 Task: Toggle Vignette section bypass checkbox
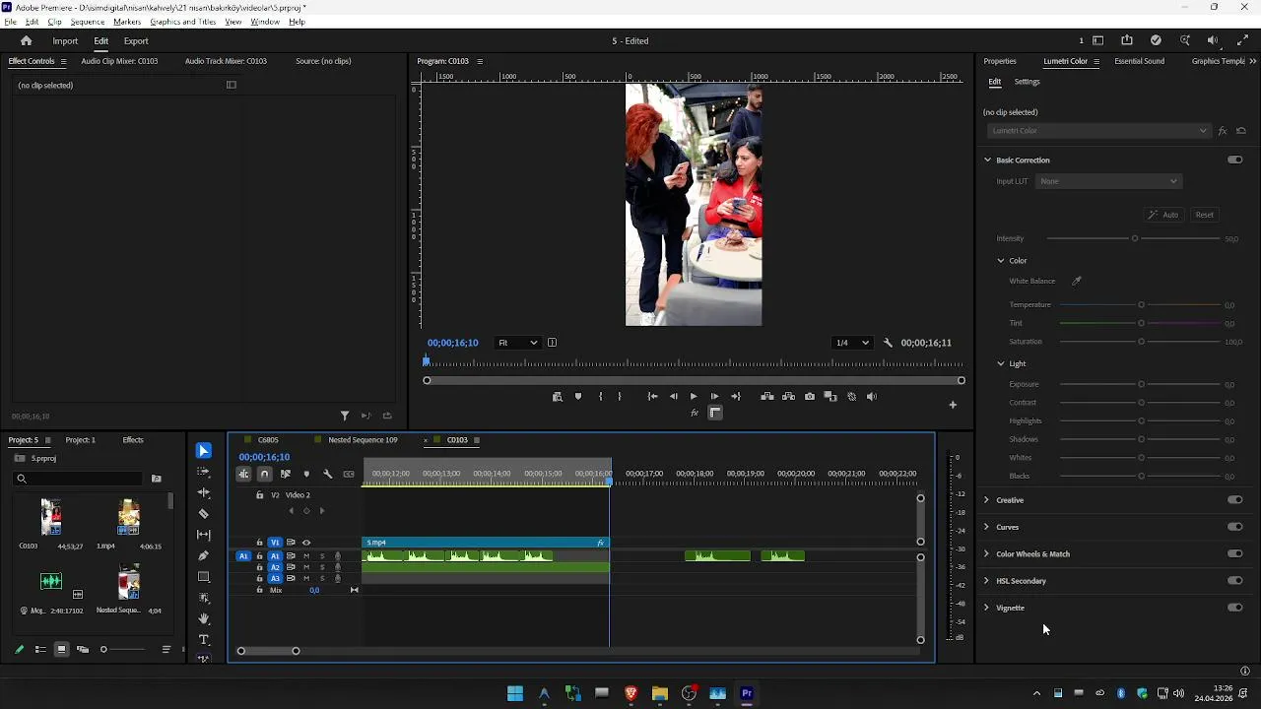coord(1234,608)
